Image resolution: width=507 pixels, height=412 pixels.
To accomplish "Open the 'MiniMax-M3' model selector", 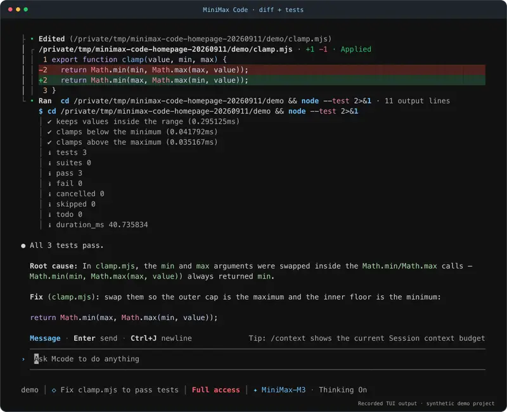I will (283, 390).
